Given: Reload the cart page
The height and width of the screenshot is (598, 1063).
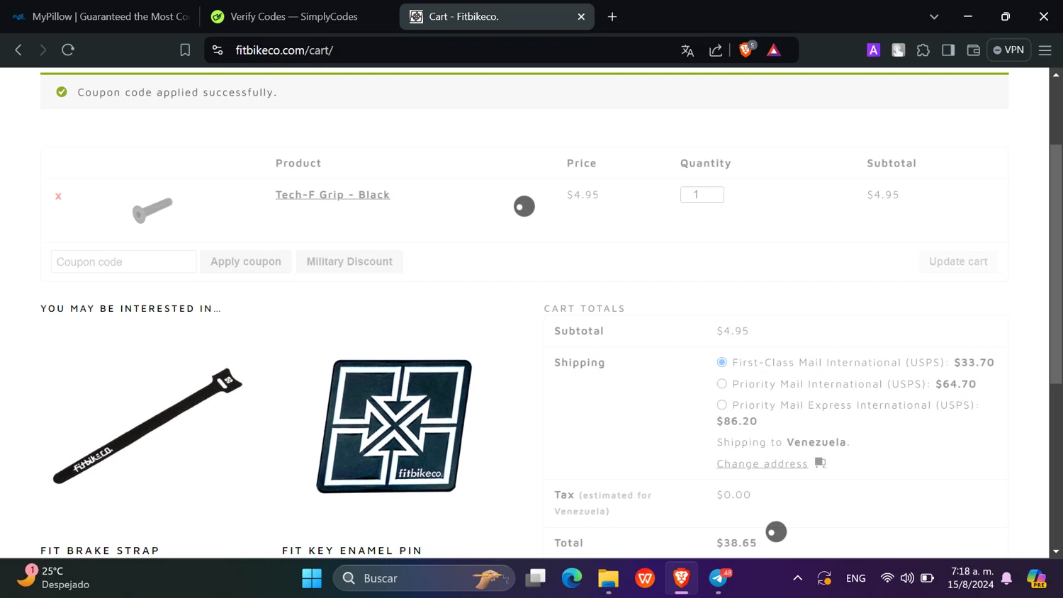Looking at the screenshot, I should tap(68, 50).
